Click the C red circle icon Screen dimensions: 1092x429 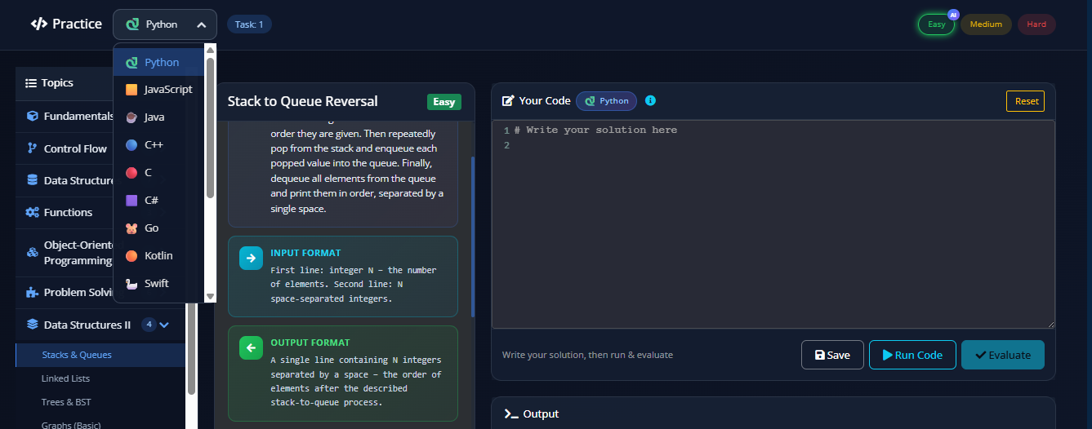pyautogui.click(x=131, y=173)
